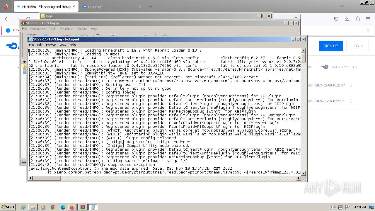Click the network tray icon

coord(340,207)
